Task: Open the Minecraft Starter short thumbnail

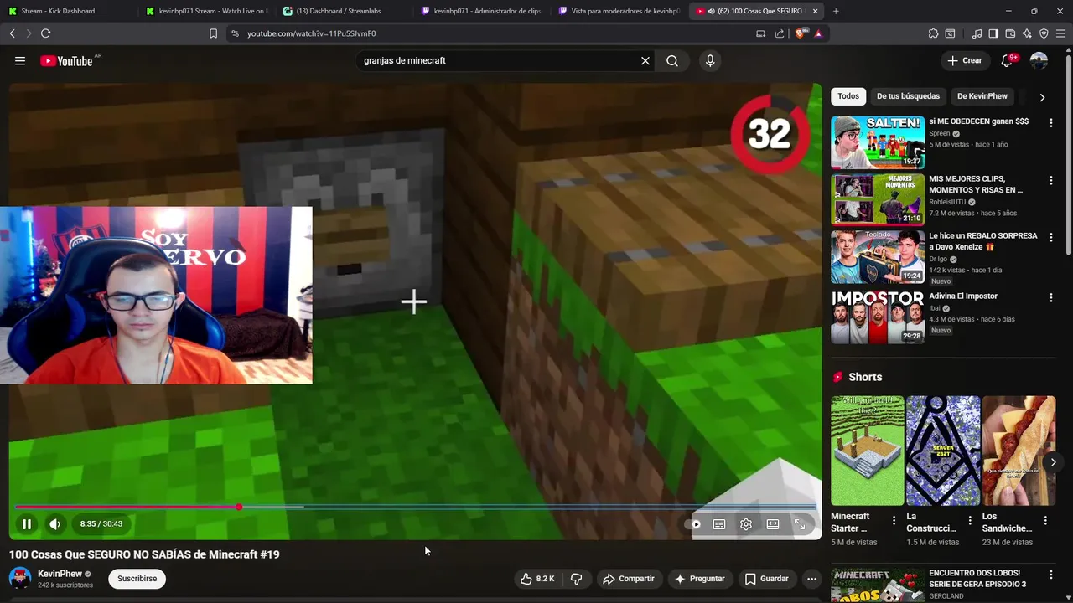Action: click(x=868, y=451)
